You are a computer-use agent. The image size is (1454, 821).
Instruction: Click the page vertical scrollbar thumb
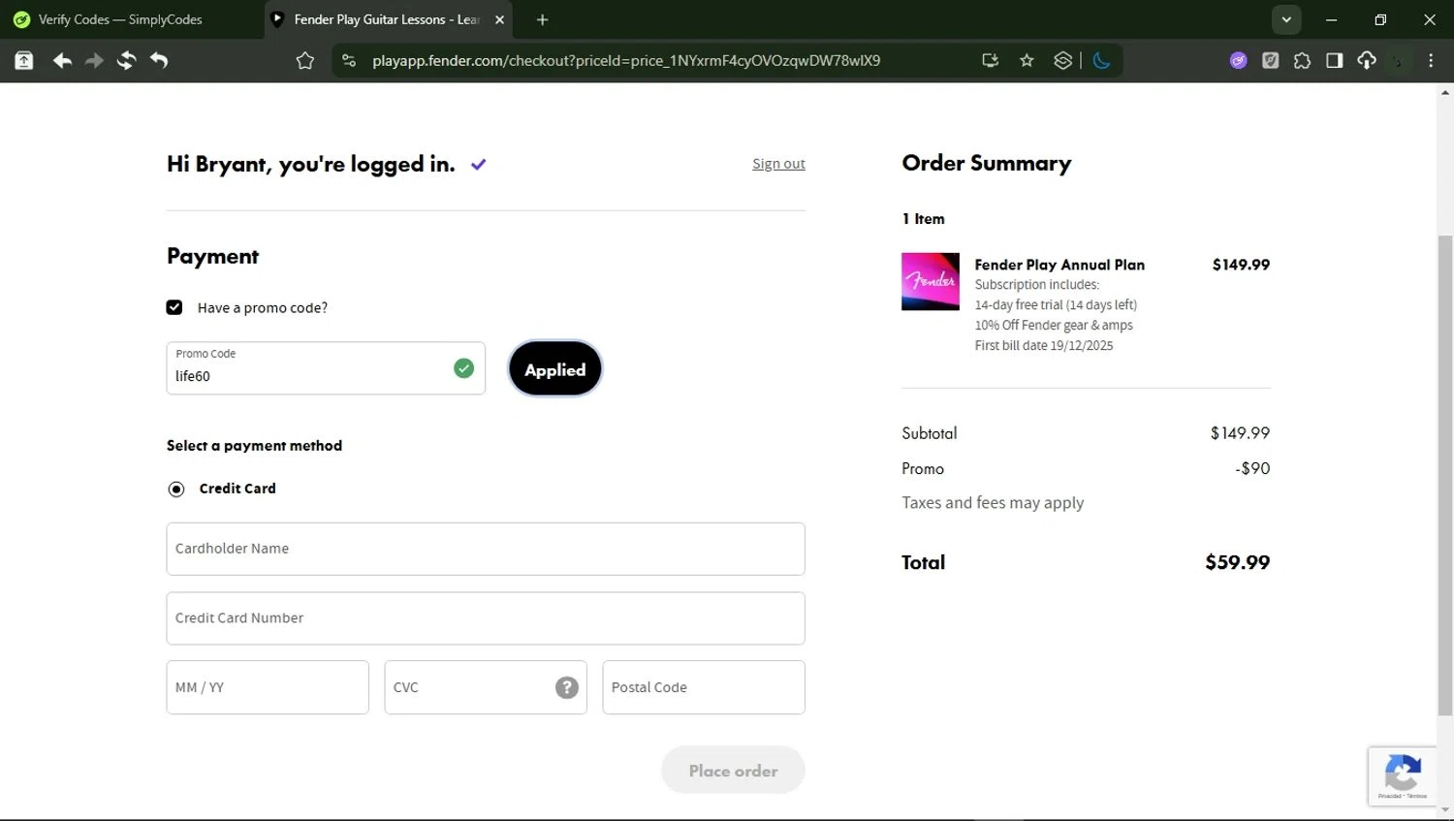click(1445, 475)
